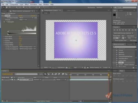Open the Workspace Standard dropdown
The height and width of the screenshot is (103, 138).
104,7
